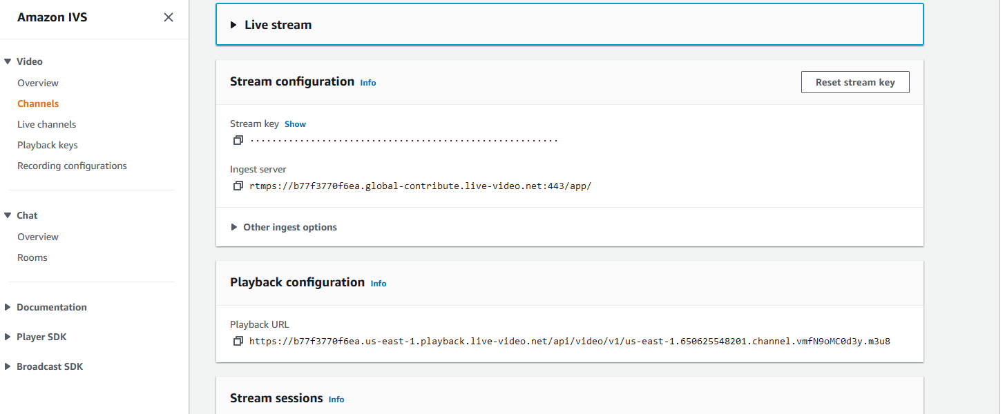
Task: Show the hidden stream key
Action: (x=295, y=124)
